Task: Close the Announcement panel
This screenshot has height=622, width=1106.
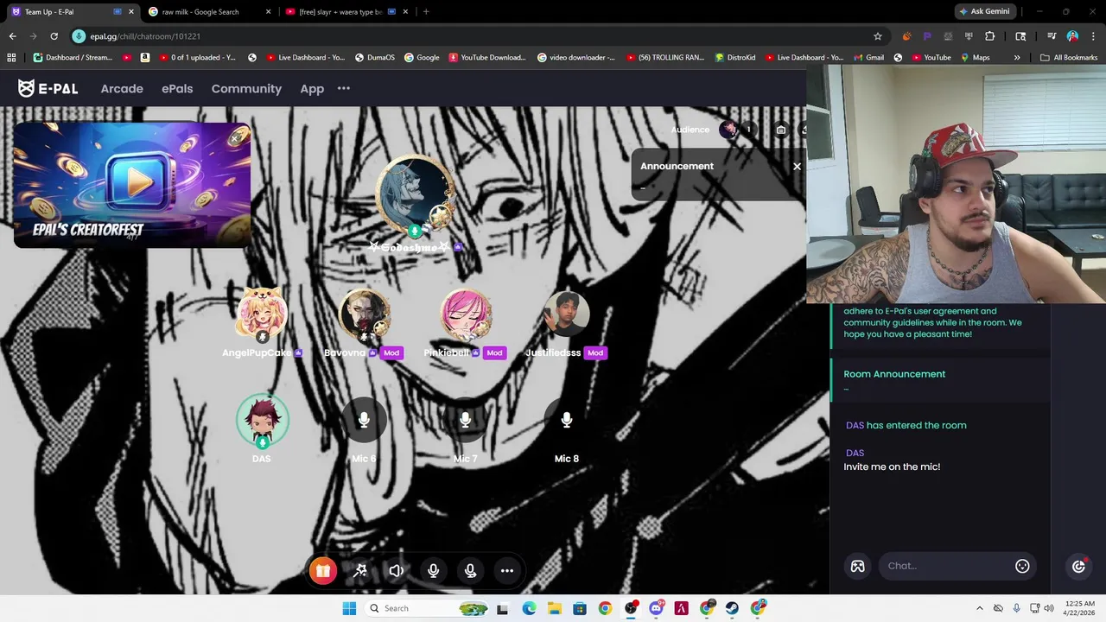Action: 797,166
